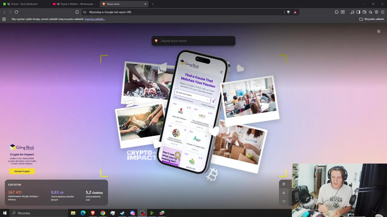Open Wszystkie zakładki folder
The image size is (387, 217).
(x=372, y=19)
